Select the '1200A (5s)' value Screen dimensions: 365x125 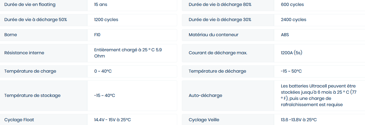pos(292,53)
